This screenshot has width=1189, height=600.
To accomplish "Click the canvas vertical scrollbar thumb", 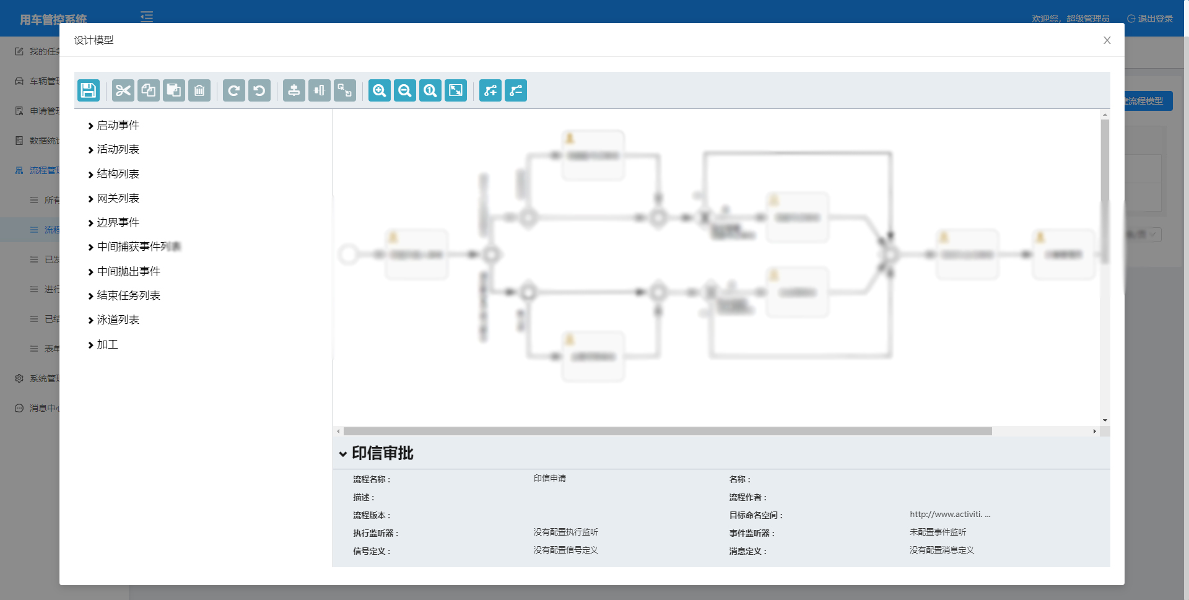I will pyautogui.click(x=1105, y=191).
